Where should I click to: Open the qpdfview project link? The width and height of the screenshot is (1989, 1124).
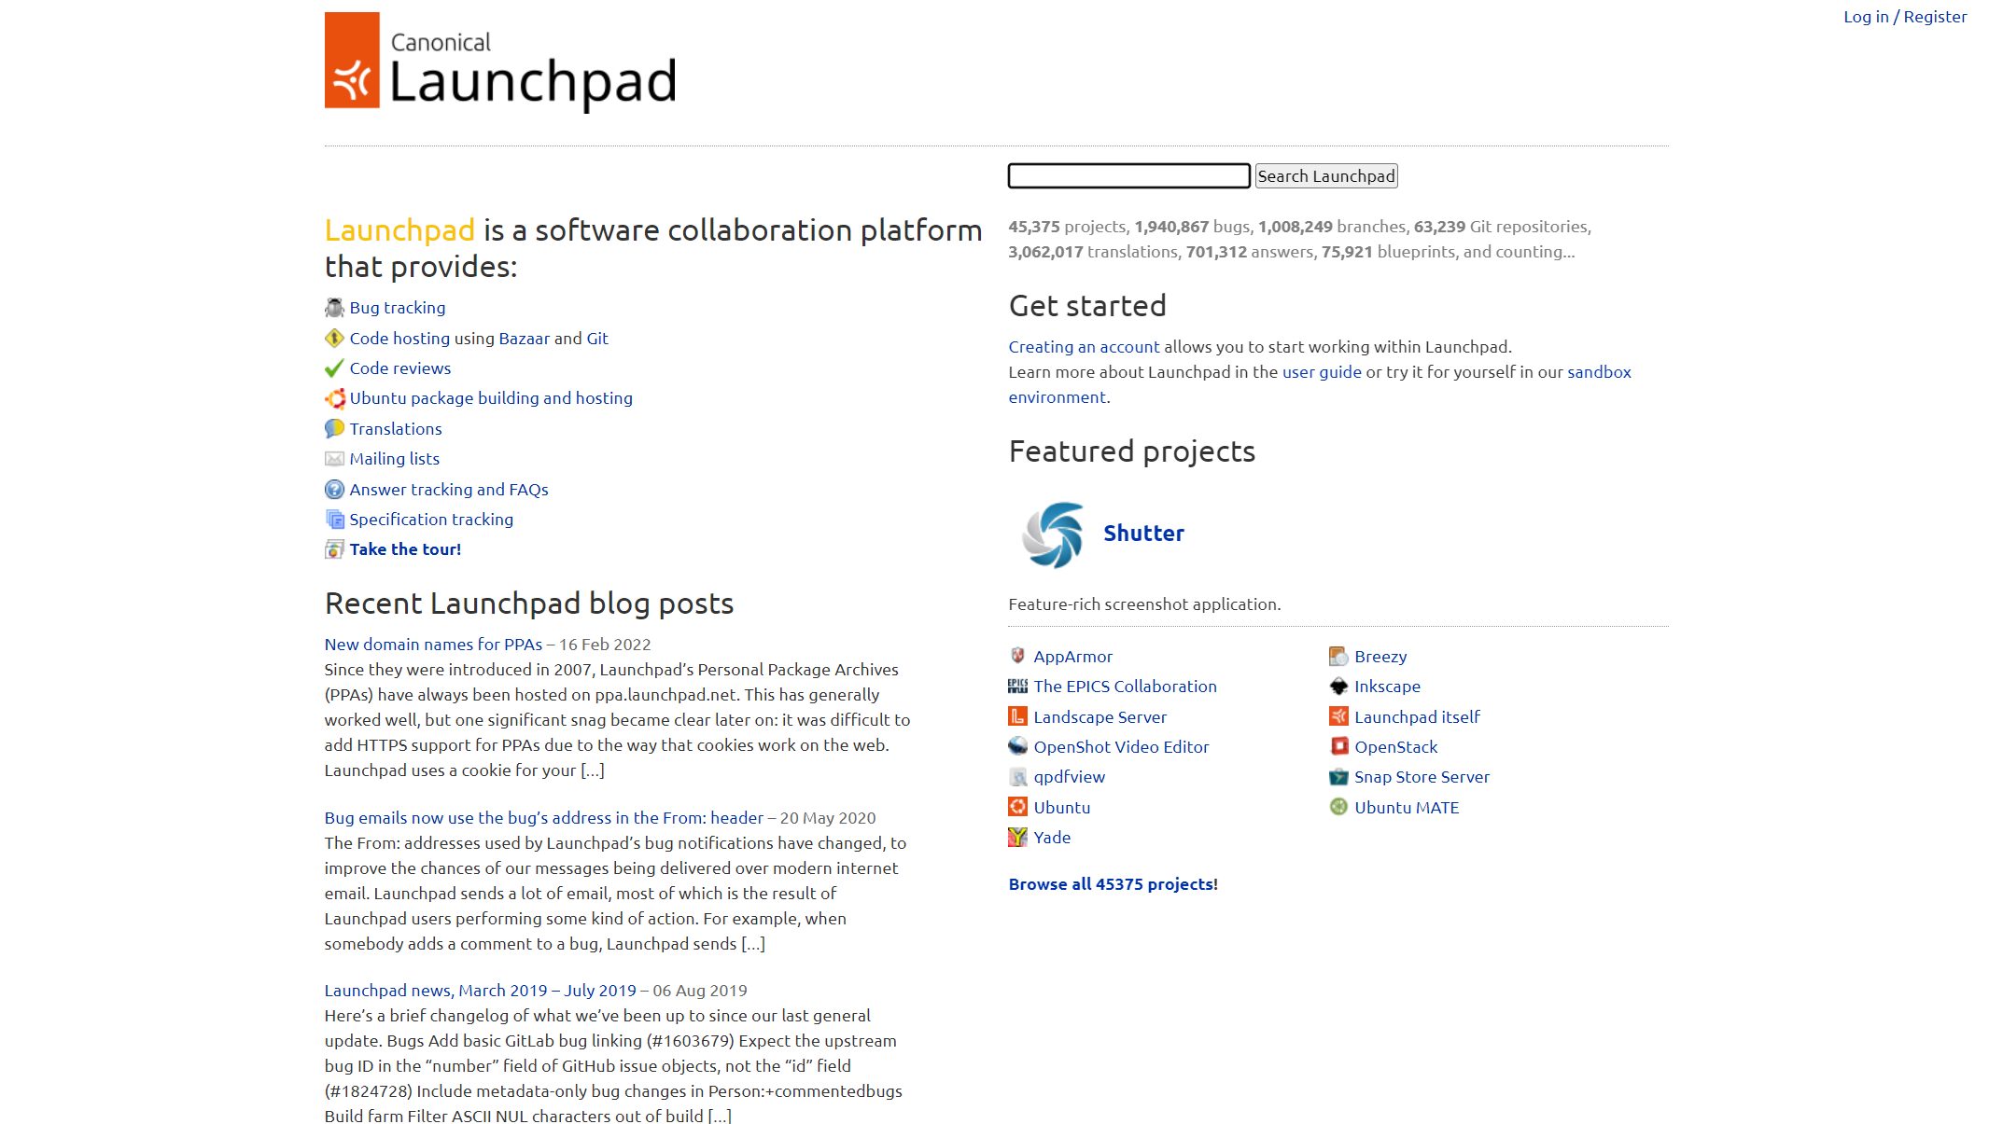1069,777
